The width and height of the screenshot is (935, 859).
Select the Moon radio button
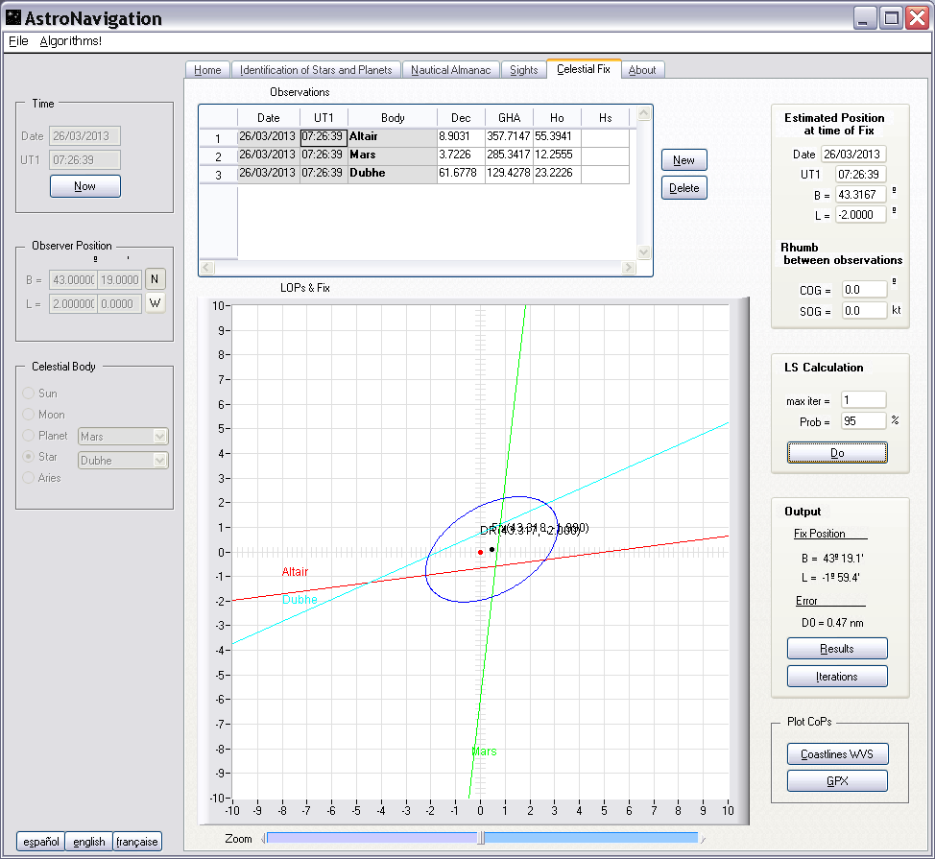tap(29, 415)
